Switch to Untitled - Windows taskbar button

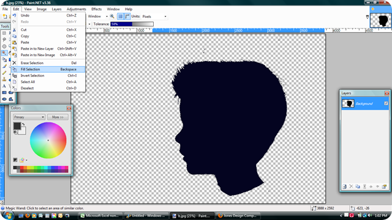(x=146, y=216)
